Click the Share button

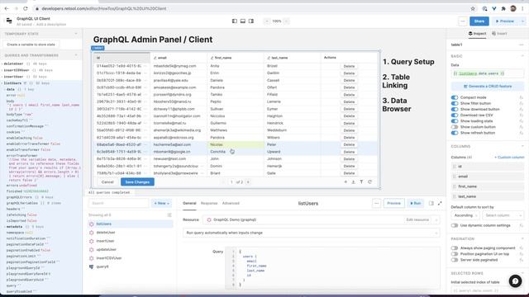click(479, 21)
